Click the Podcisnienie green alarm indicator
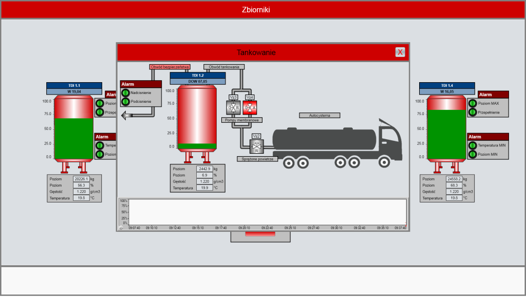Viewport: 526px width, 297px height. pos(125,101)
